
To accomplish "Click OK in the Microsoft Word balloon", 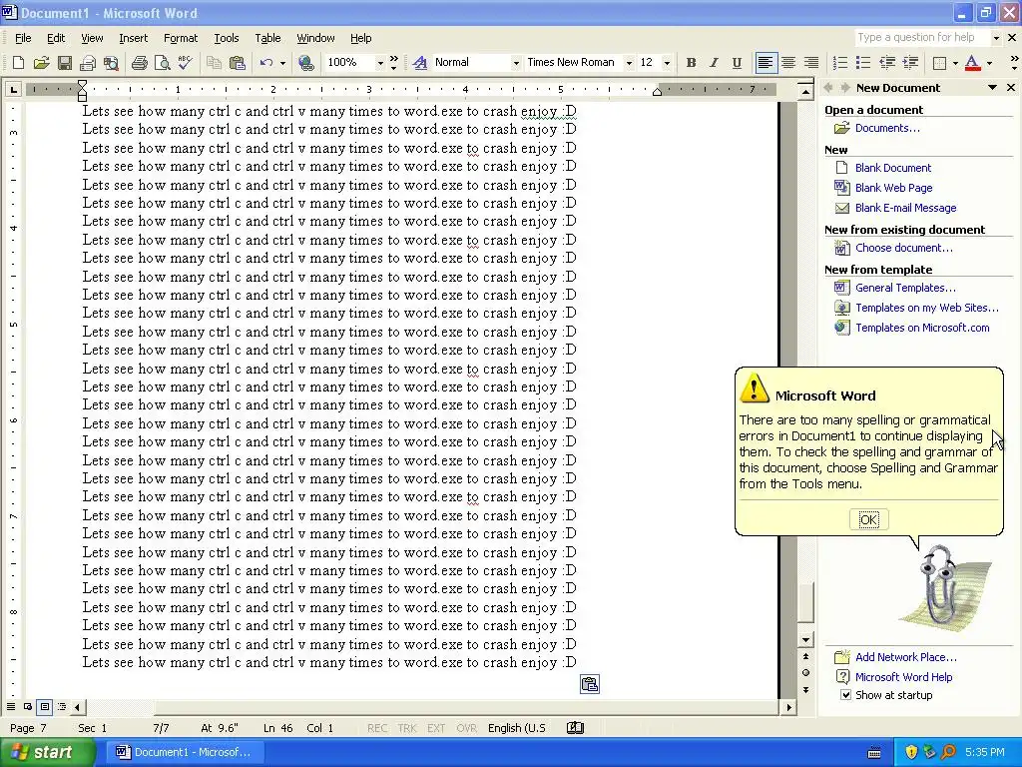I will 869,519.
